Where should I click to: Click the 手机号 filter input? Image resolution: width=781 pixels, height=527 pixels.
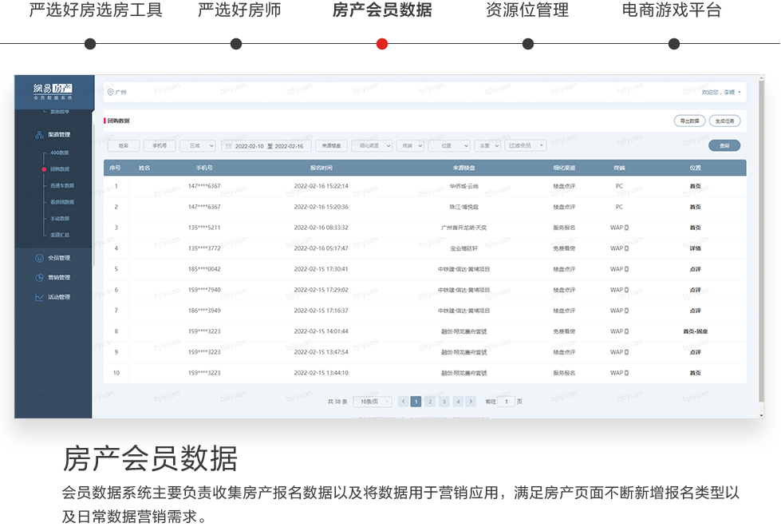tap(160, 145)
